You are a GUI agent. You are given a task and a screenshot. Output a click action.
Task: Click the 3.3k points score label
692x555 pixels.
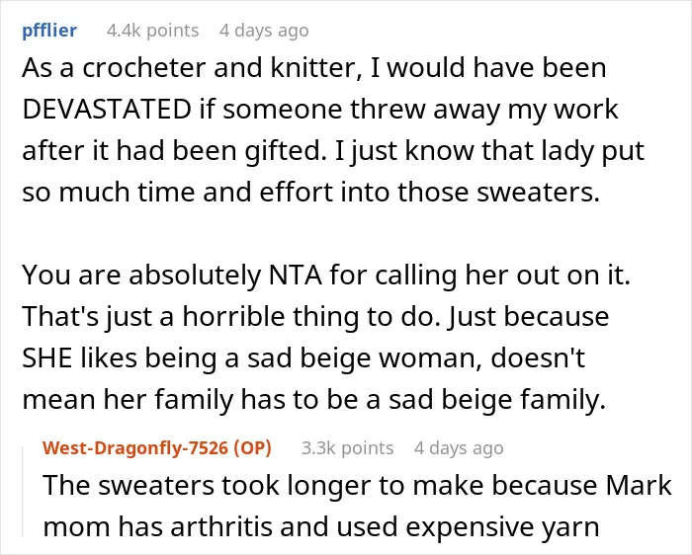click(347, 448)
